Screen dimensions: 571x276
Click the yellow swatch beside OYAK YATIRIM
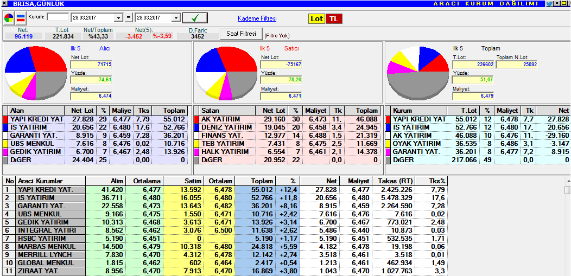388,143
